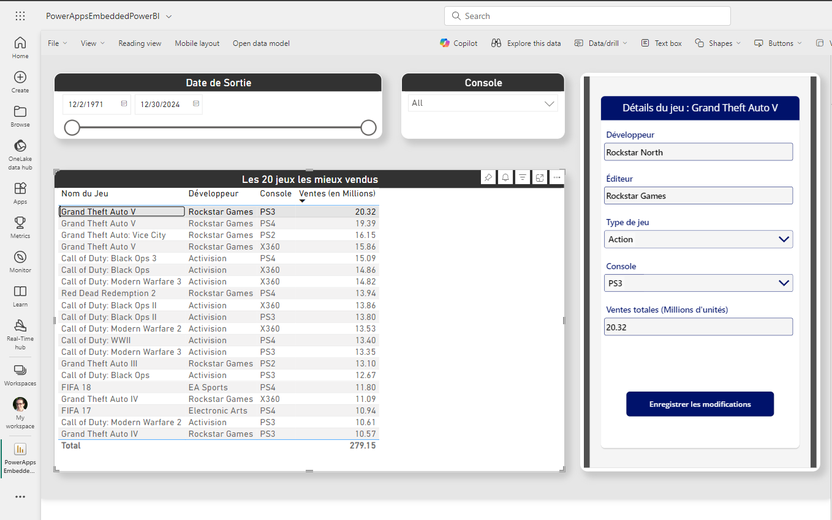The image size is (832, 520).
Task: Select Red Dead Redemption 2 row
Action: 219,293
